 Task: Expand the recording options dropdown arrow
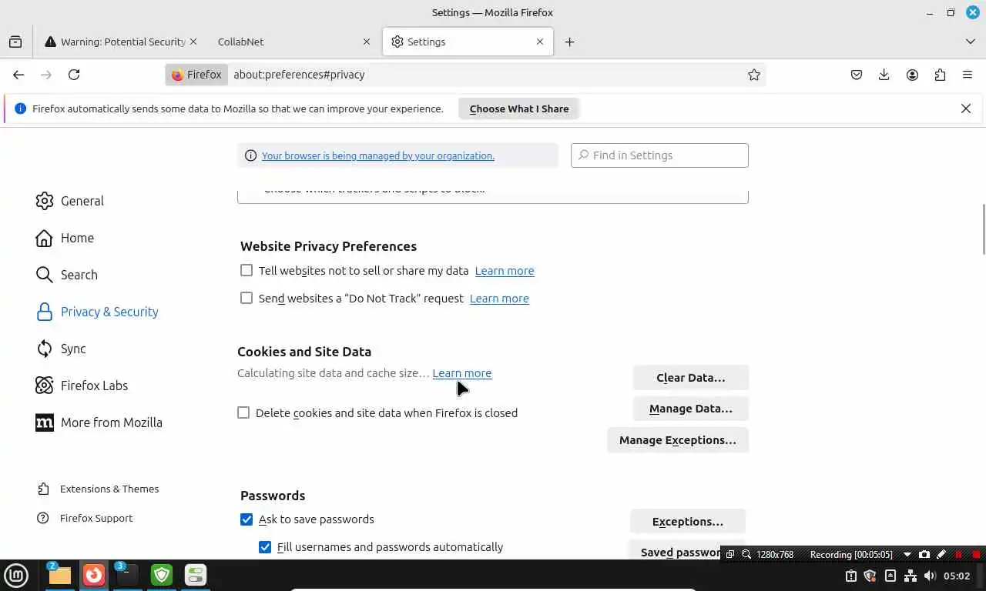pos(907,554)
